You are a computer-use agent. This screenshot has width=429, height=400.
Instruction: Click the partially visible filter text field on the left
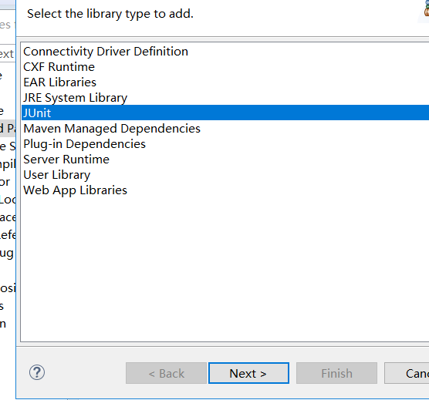[x=7, y=53]
